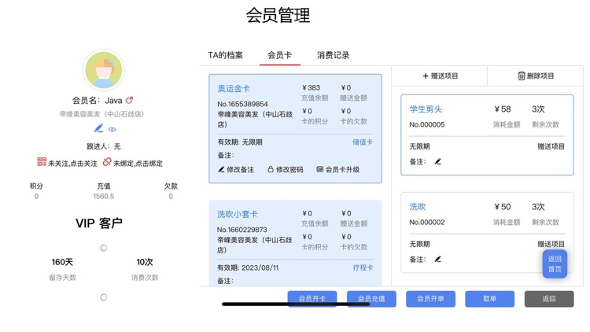Click the 充值 1560.5 balance value
This screenshot has width=590, height=332.
point(104,196)
